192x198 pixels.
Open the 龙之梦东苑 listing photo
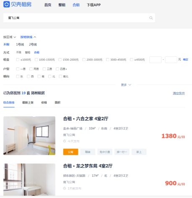pyautogui.click(x=29, y=180)
